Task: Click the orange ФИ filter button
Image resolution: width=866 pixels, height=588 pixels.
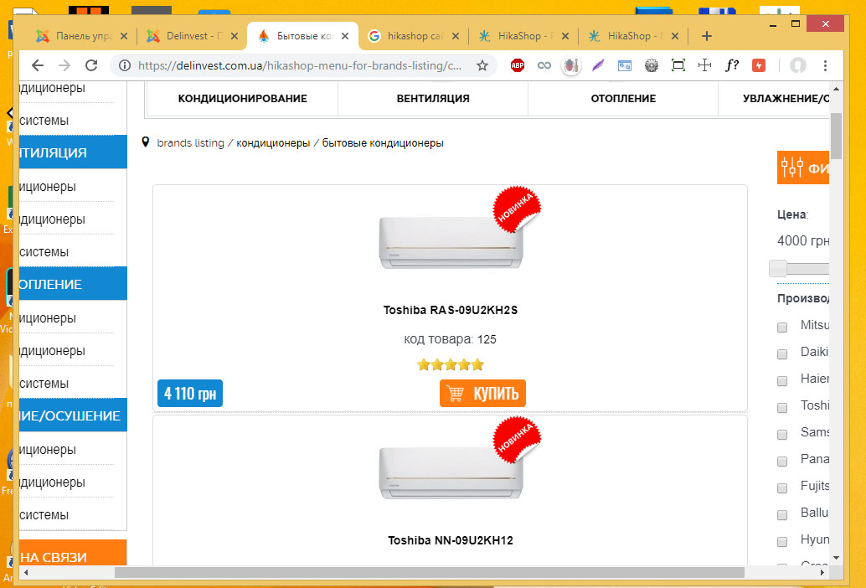Action: coord(803,168)
